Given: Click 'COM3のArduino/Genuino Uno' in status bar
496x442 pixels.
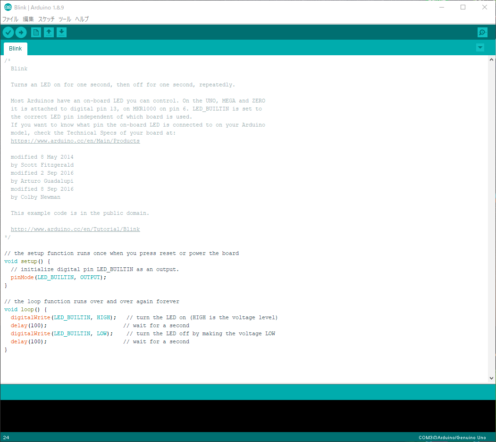Looking at the screenshot, I should point(453,438).
